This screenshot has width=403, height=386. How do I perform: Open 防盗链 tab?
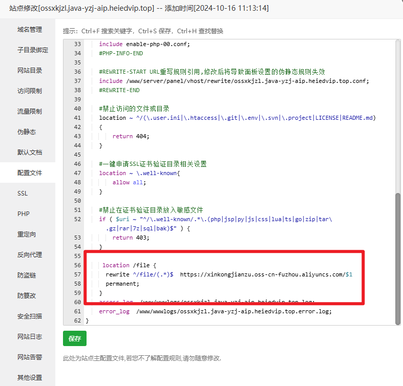coord(27,275)
